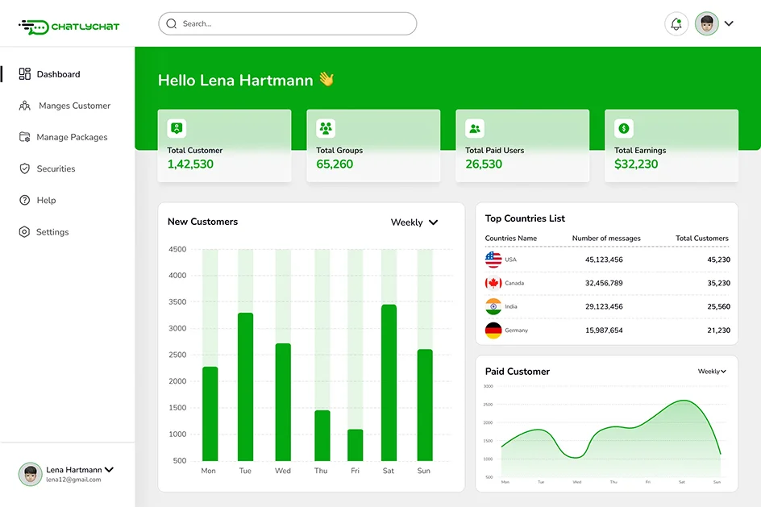The width and height of the screenshot is (761, 507).
Task: Click the Total Customer card icon
Action: click(177, 127)
